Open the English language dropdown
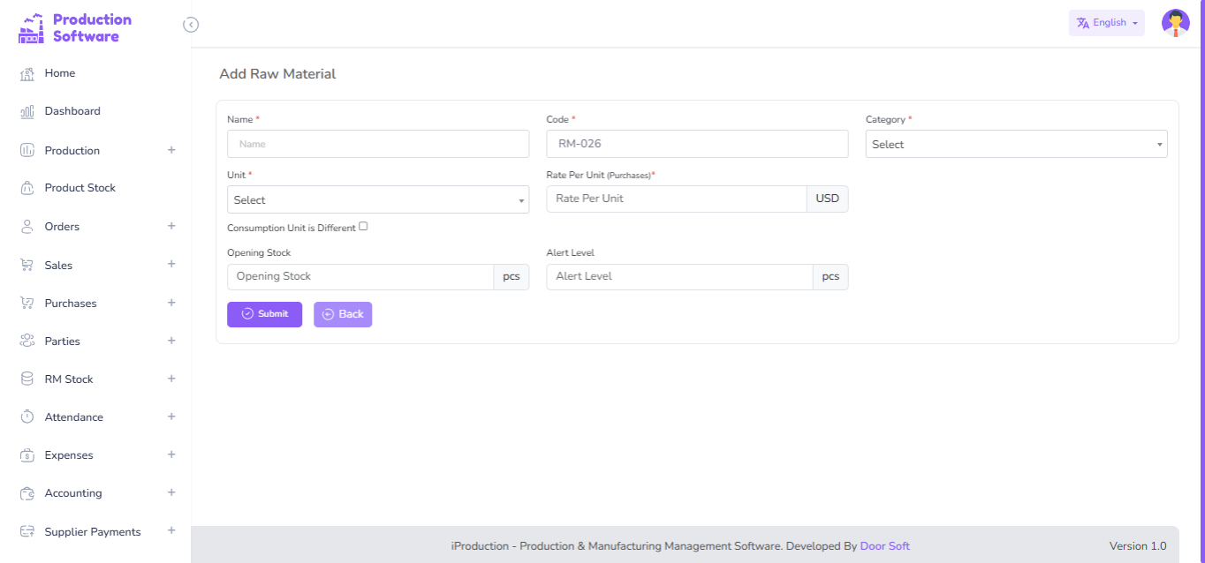 point(1106,23)
